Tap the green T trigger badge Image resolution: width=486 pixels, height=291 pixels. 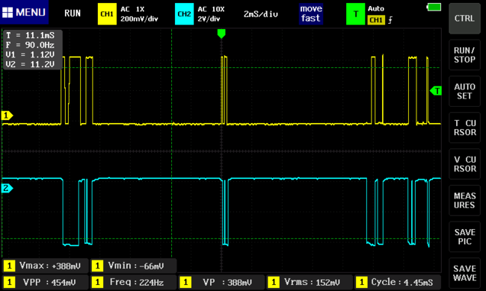[x=355, y=14]
